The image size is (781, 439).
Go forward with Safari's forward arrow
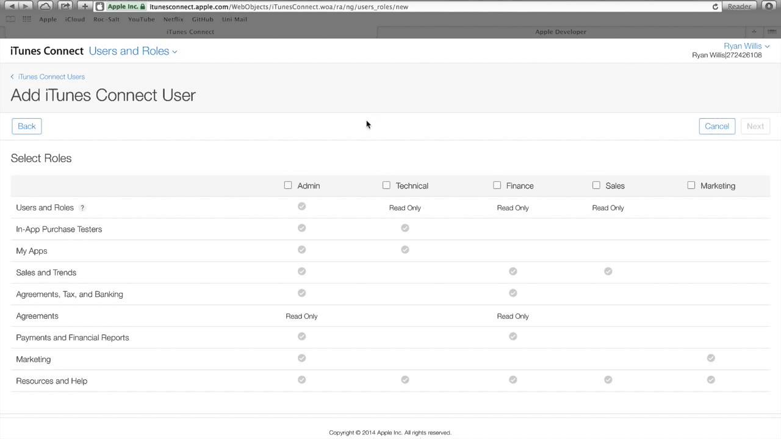[26, 6]
